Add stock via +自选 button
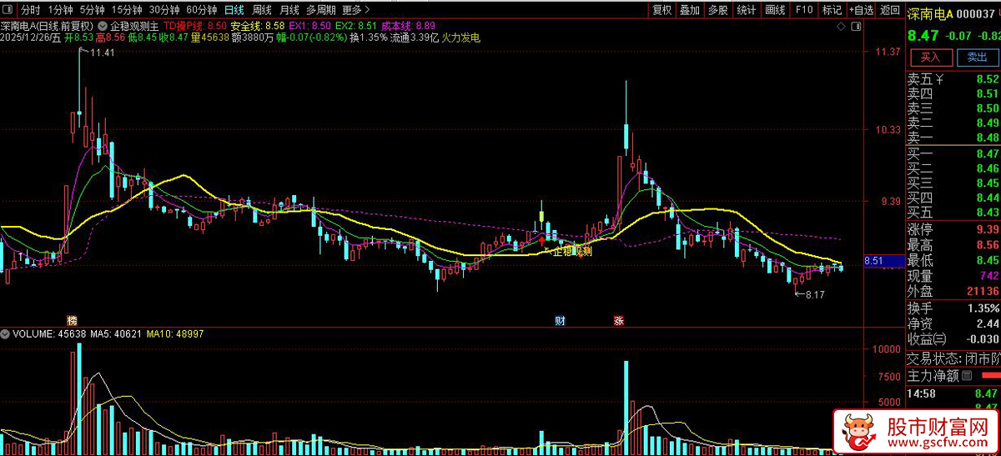1001x456 pixels. (x=861, y=10)
